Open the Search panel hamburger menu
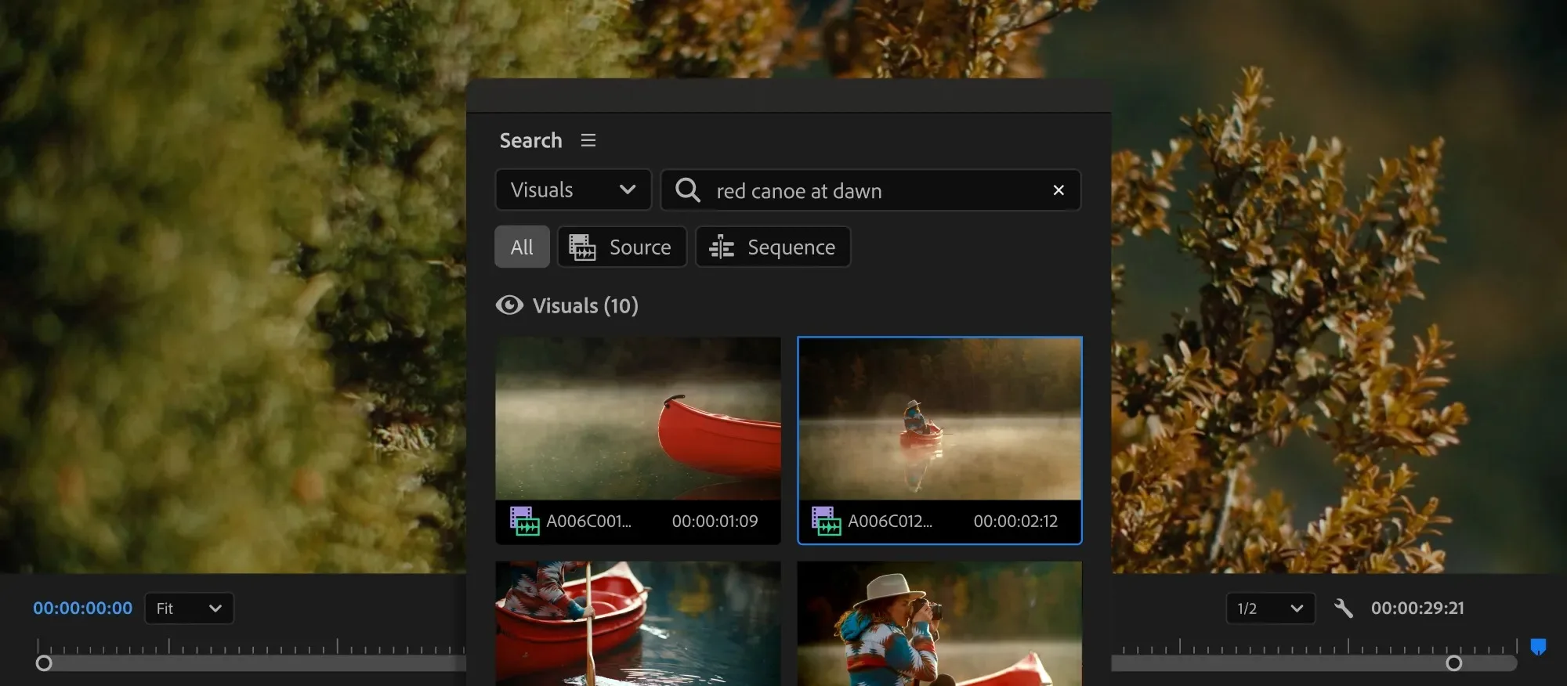This screenshot has width=1567, height=686. (588, 140)
